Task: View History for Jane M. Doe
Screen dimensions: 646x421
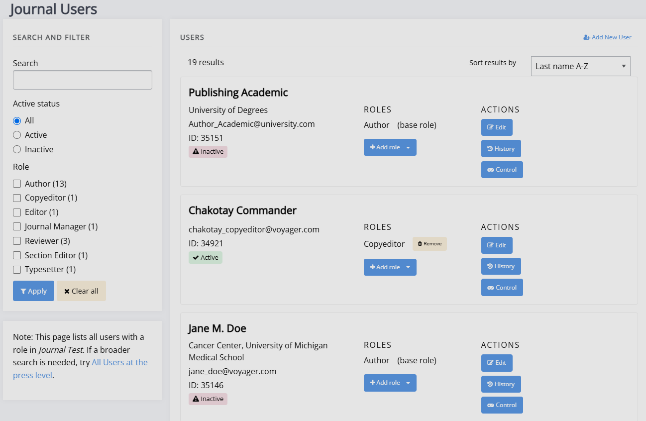Action: coord(501,384)
